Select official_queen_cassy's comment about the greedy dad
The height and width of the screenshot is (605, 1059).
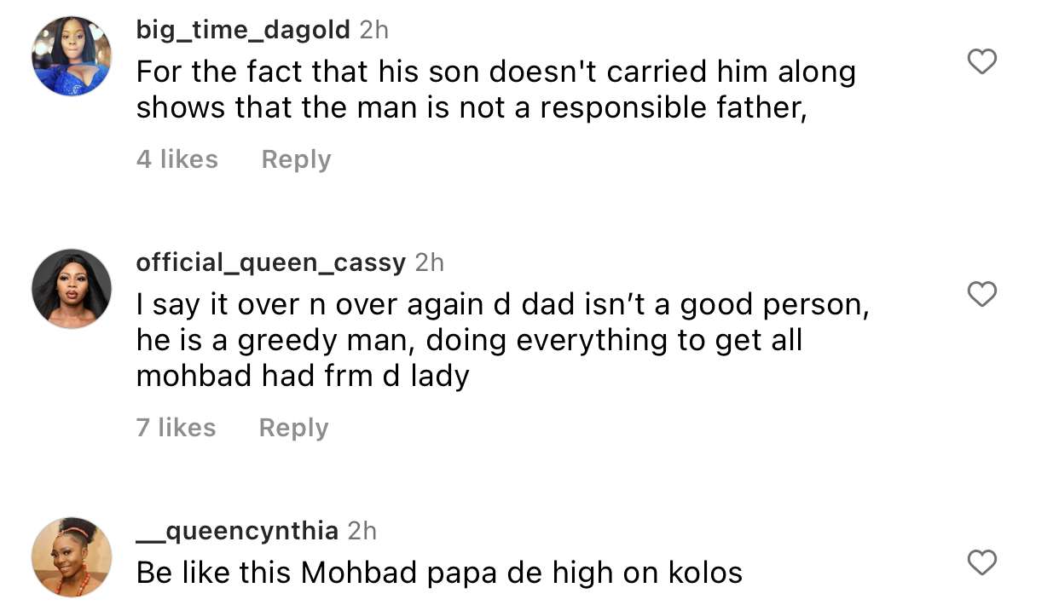click(503, 339)
